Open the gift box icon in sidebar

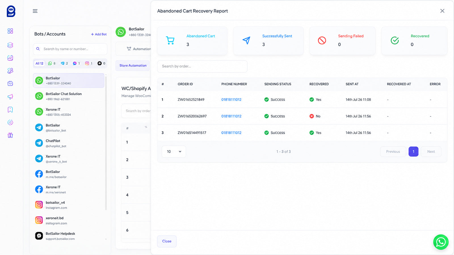coord(10,135)
